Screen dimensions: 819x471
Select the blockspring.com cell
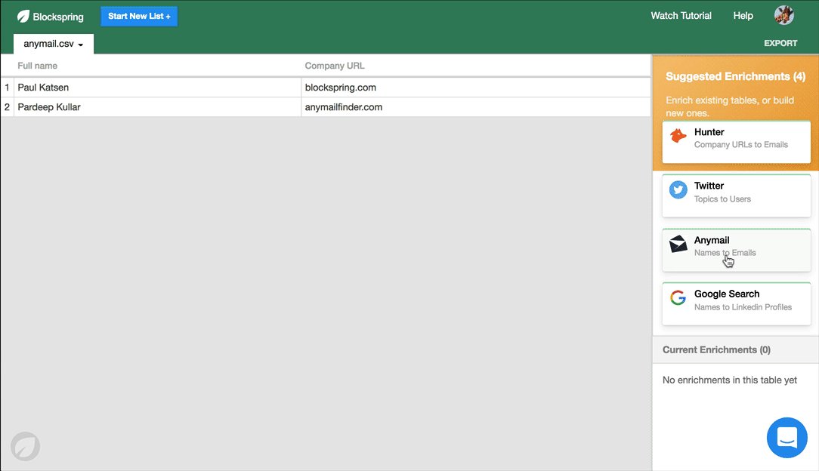pos(476,88)
